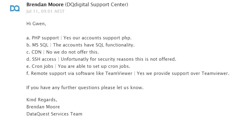This screenshot has width=252, height=119.
Task: Click the word TeamViewer in item f
Action: [x=119, y=73]
